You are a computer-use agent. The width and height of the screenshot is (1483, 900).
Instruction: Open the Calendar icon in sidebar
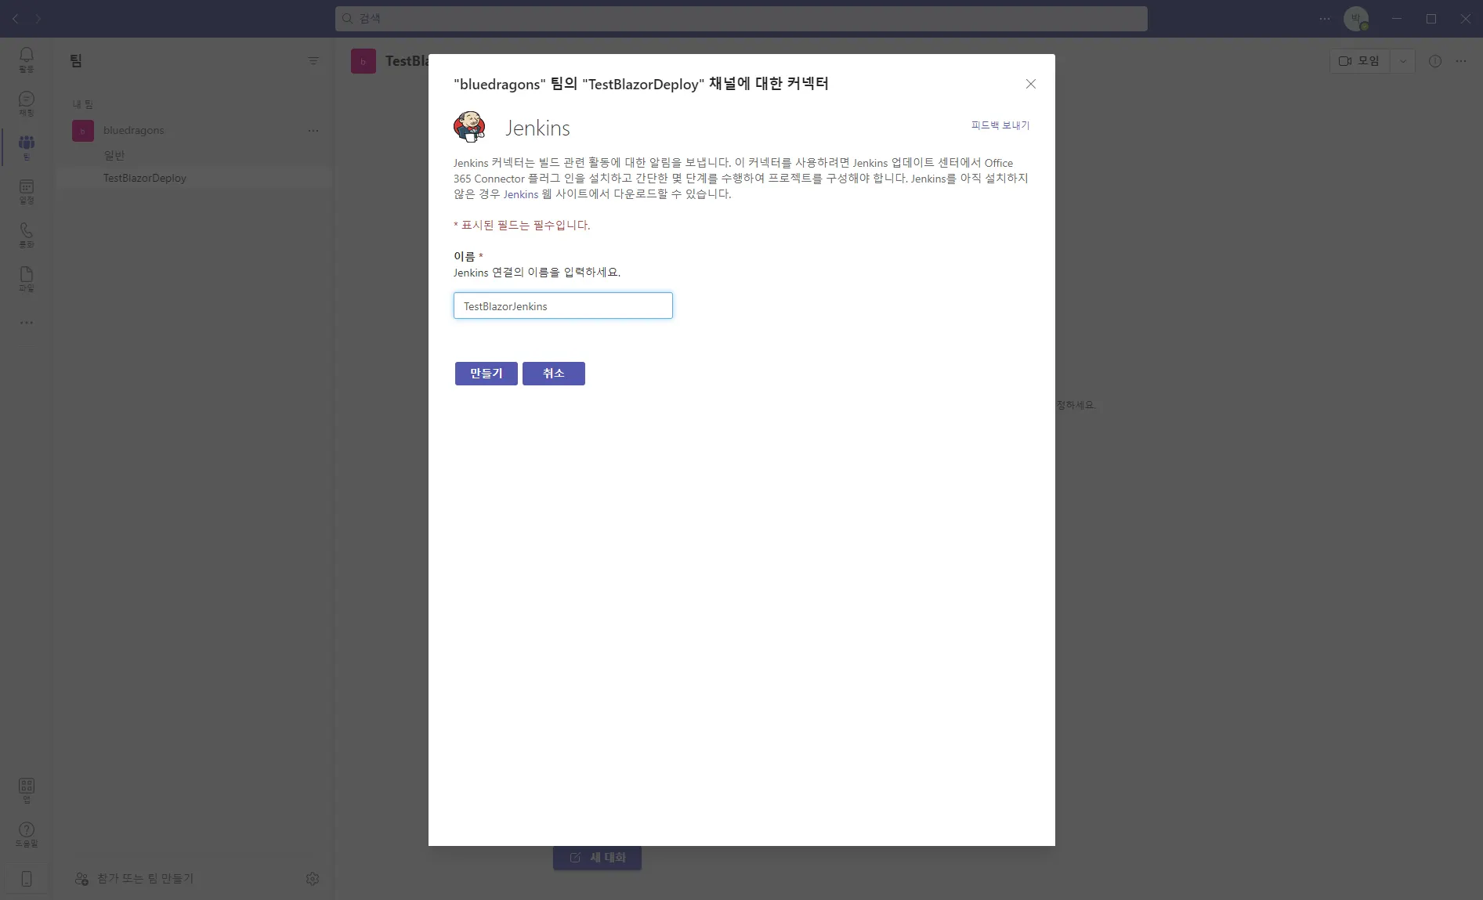27,191
